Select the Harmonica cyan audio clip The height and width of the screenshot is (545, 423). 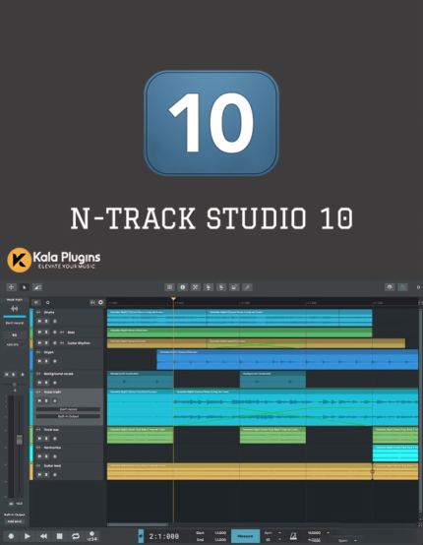coord(395,454)
